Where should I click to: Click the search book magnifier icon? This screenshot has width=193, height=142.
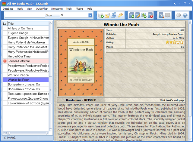tap(161, 15)
